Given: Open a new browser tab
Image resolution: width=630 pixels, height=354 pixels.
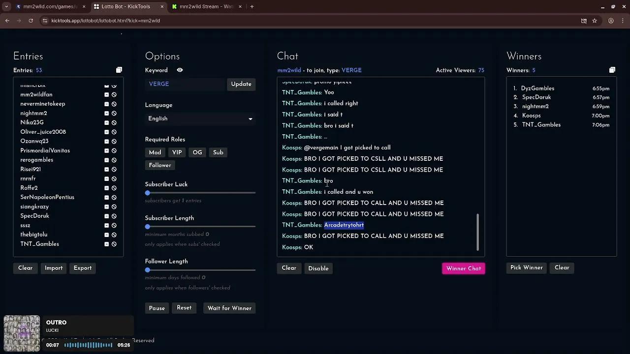Looking at the screenshot, I should [252, 6].
